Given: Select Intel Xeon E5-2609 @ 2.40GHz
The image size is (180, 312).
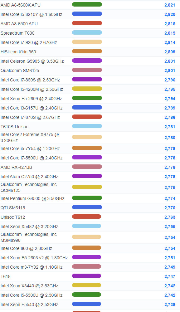Looking at the screenshot, I should (32, 99).
